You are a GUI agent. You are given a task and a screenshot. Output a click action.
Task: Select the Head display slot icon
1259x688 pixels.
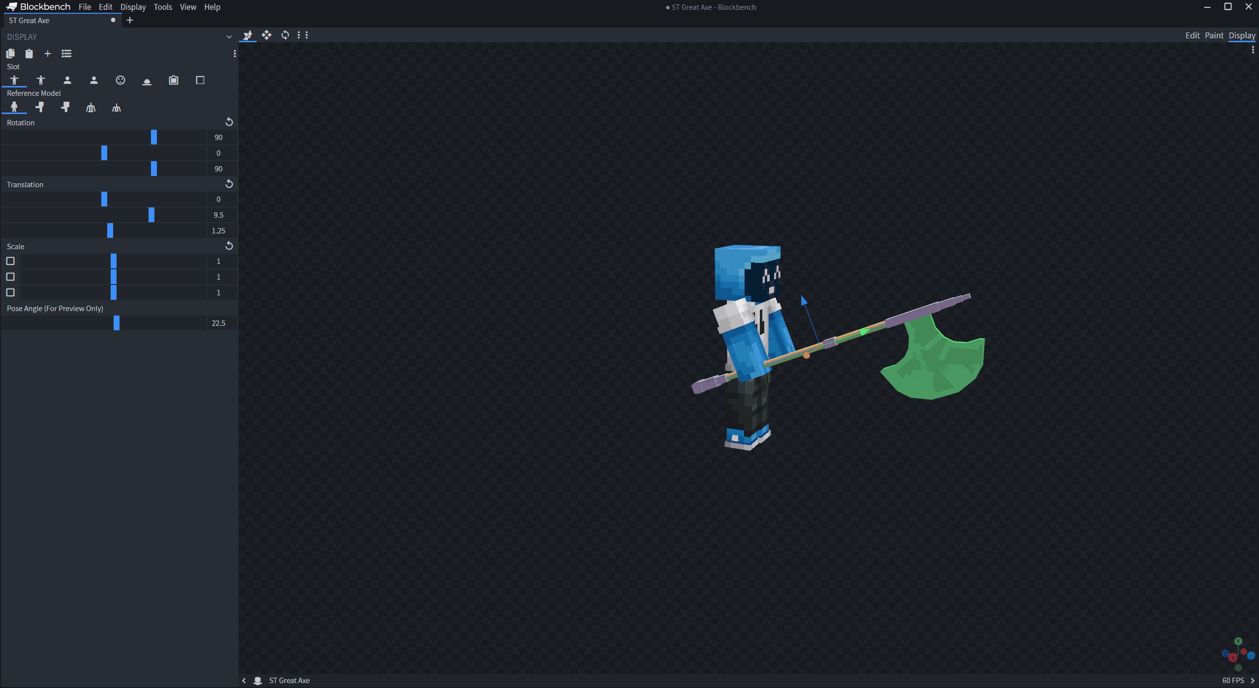pyautogui.click(x=120, y=81)
